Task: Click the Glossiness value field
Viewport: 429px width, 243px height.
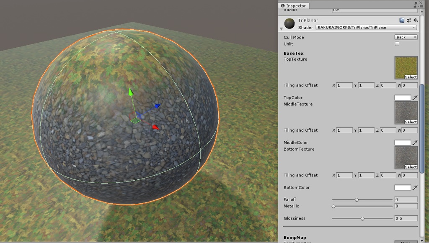Action: (x=406, y=218)
